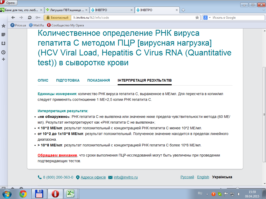Open the Action Center flag icon
Screen dimensions: 266x199
coord(226,194)
